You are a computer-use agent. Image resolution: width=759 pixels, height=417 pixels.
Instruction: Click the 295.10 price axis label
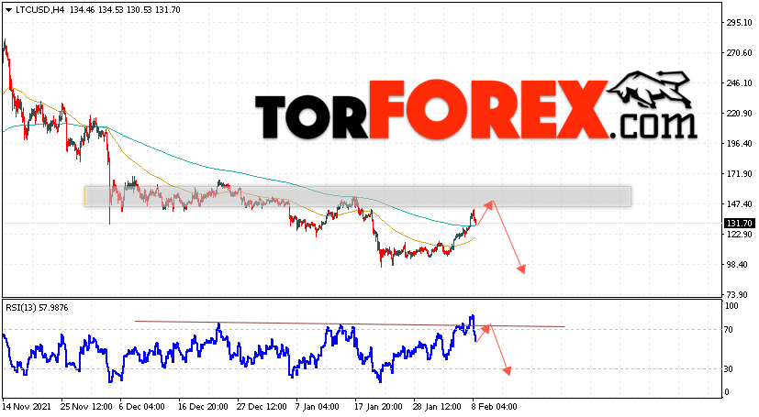point(739,22)
